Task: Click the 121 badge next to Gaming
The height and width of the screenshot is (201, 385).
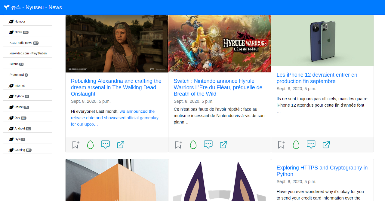Action: (x=29, y=150)
